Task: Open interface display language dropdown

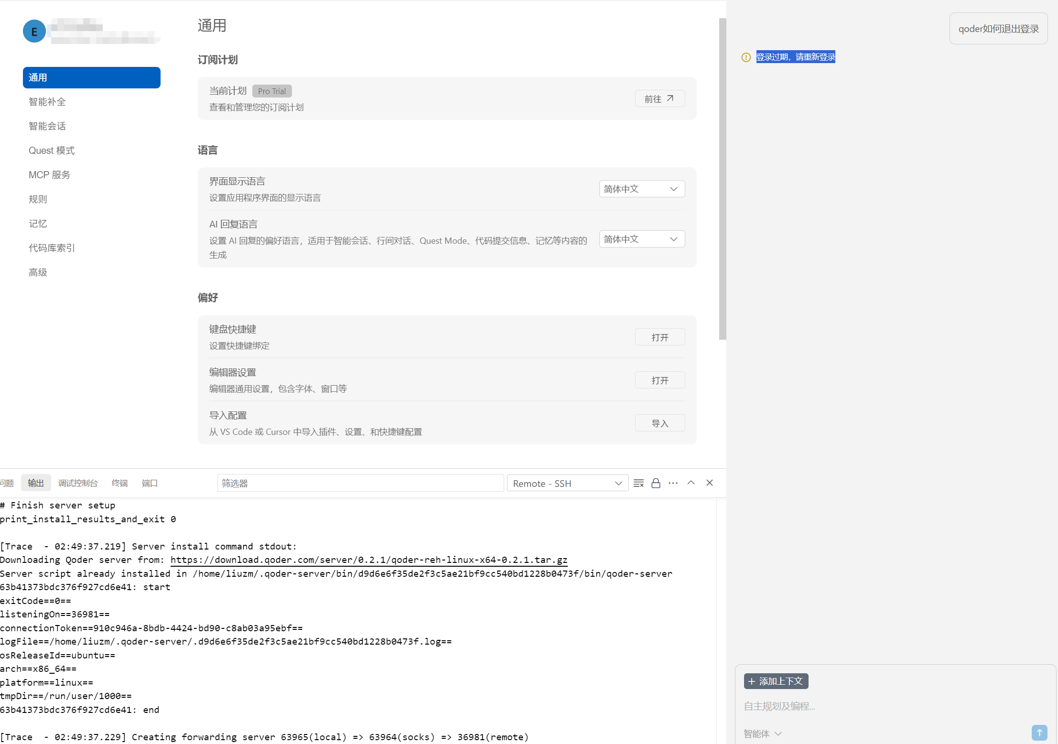Action: [x=641, y=189]
